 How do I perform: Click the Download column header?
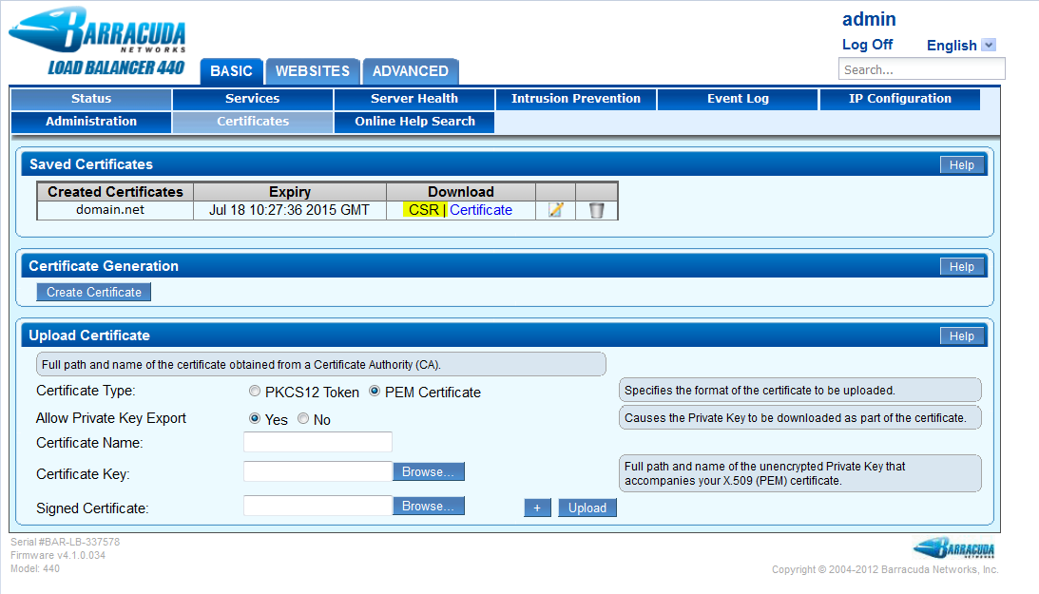tap(460, 192)
